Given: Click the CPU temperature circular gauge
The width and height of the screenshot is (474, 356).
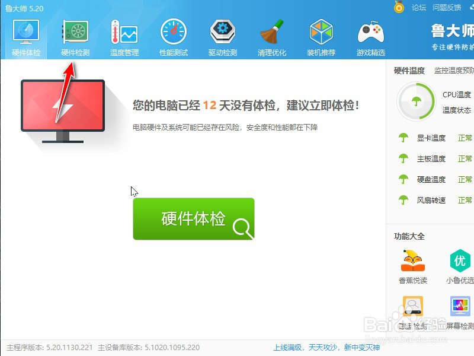Looking at the screenshot, I should [416, 101].
